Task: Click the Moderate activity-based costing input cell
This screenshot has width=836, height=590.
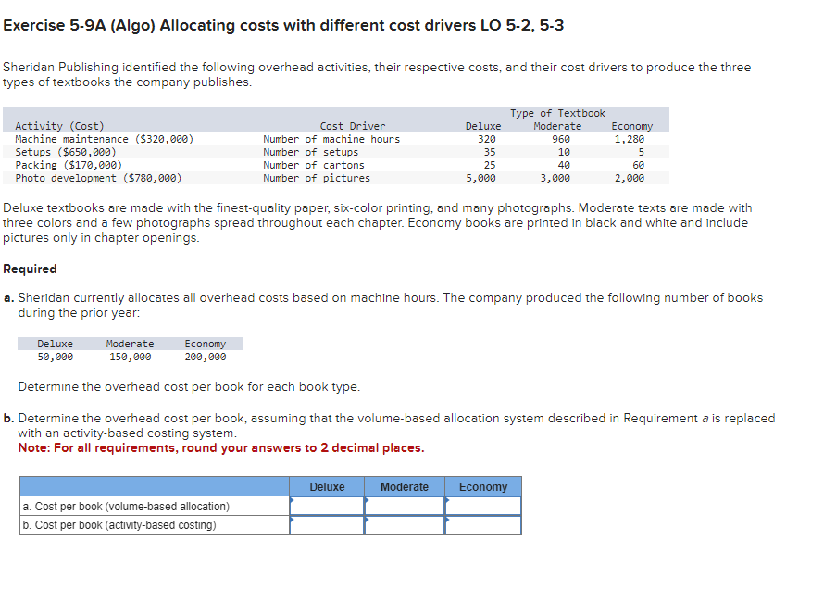Action: [405, 525]
